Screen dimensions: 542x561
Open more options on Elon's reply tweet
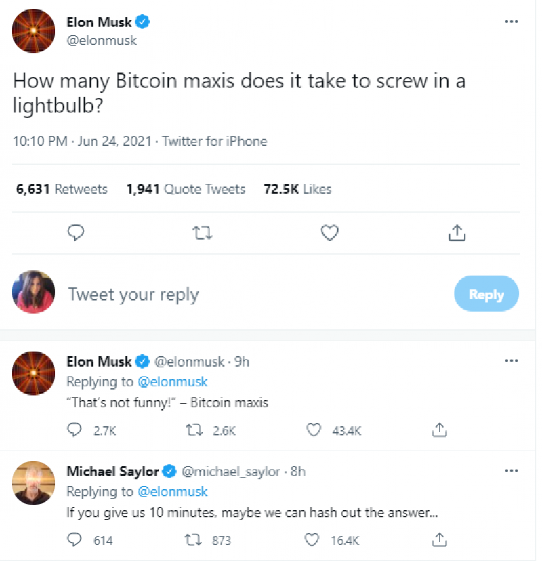click(511, 361)
